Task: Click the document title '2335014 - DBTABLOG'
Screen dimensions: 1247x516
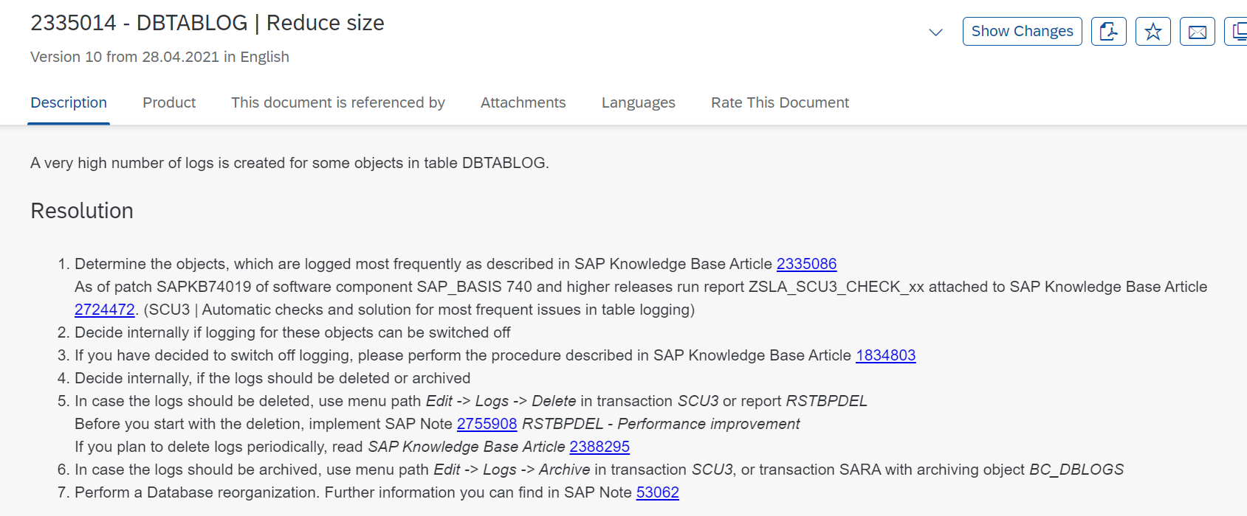Action: pyautogui.click(x=207, y=23)
